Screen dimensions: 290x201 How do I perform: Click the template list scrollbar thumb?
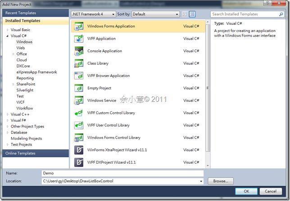[208, 88]
